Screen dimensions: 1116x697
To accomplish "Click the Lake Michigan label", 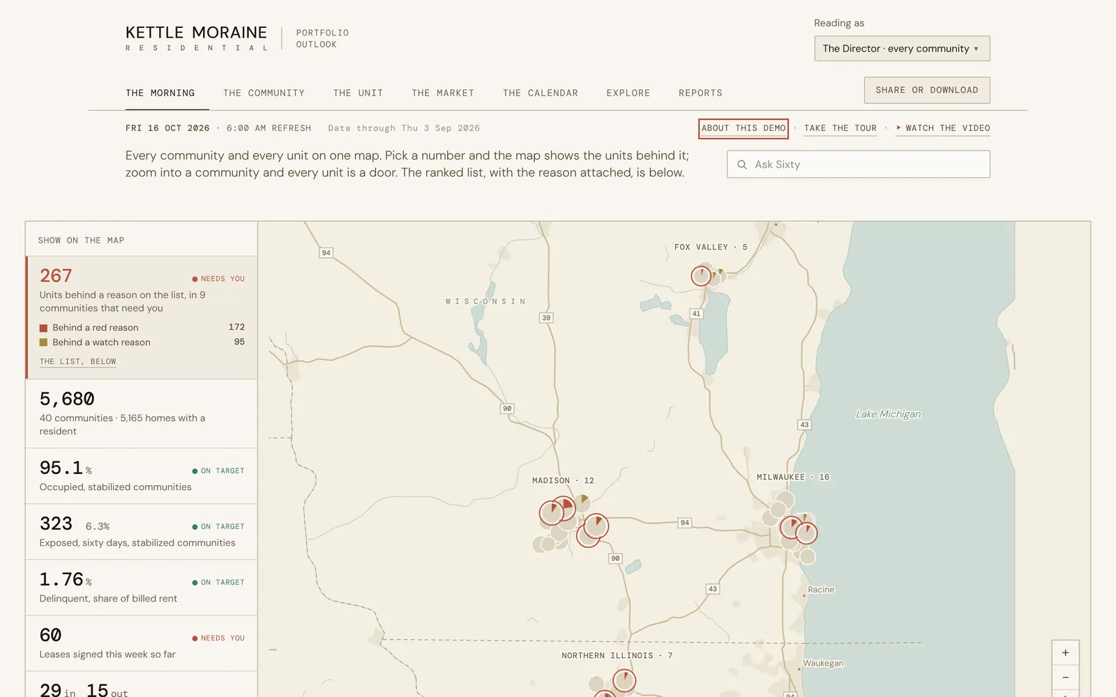I will pos(888,414).
